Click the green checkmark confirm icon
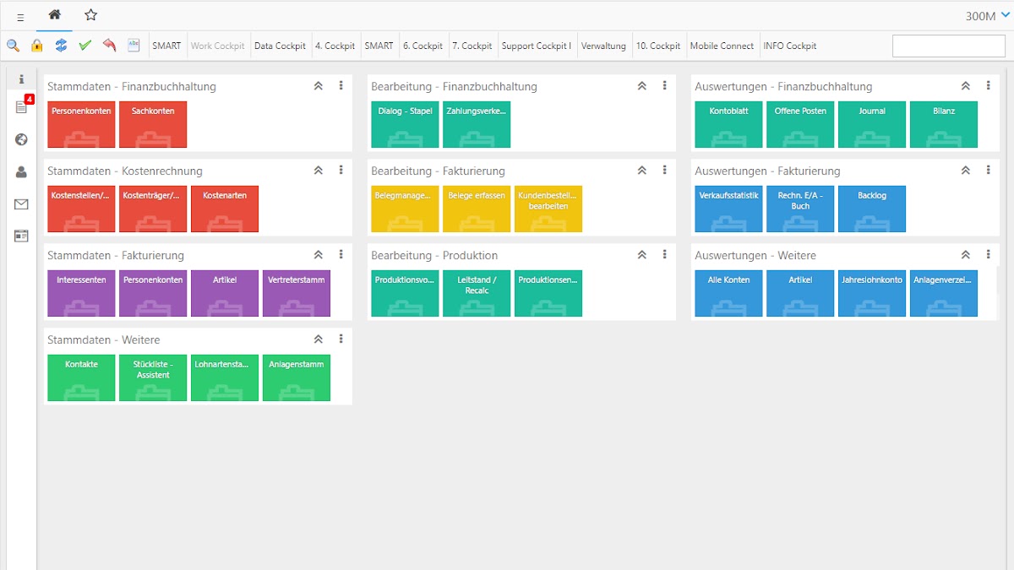 [x=84, y=46]
